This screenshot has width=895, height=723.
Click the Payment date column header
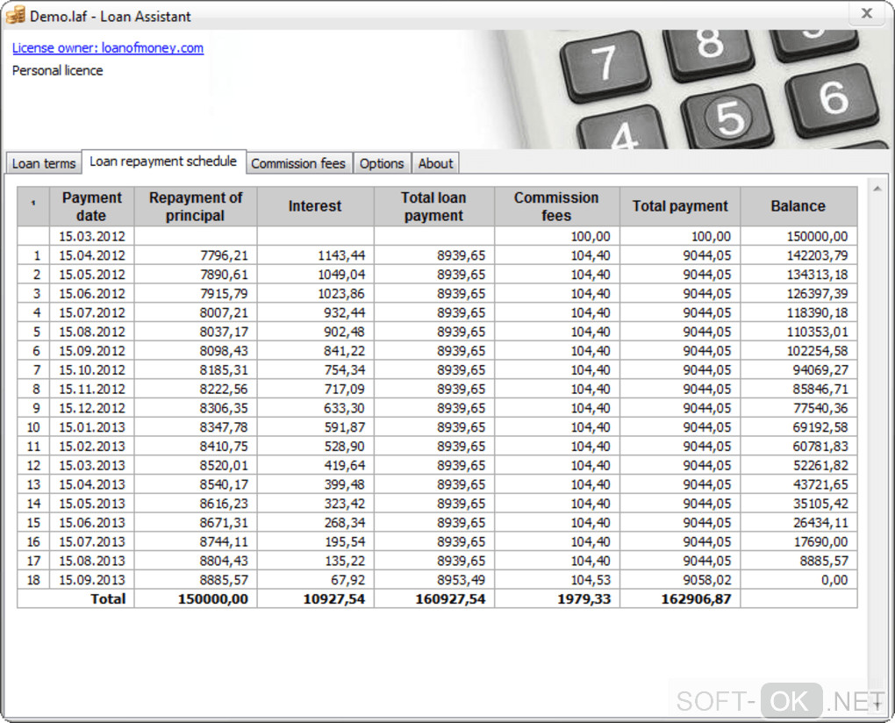(x=91, y=206)
